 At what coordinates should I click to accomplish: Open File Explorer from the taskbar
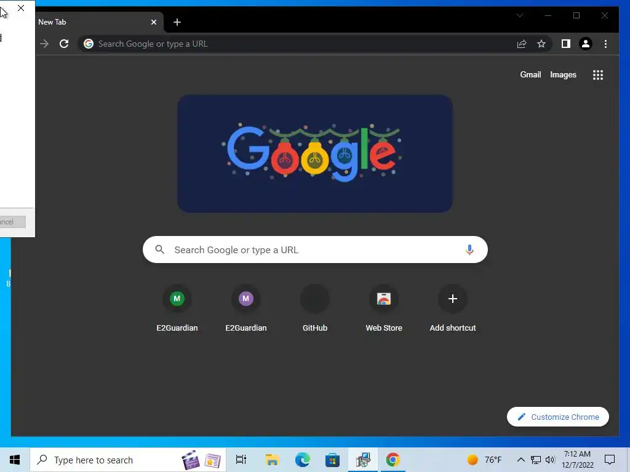(x=272, y=460)
